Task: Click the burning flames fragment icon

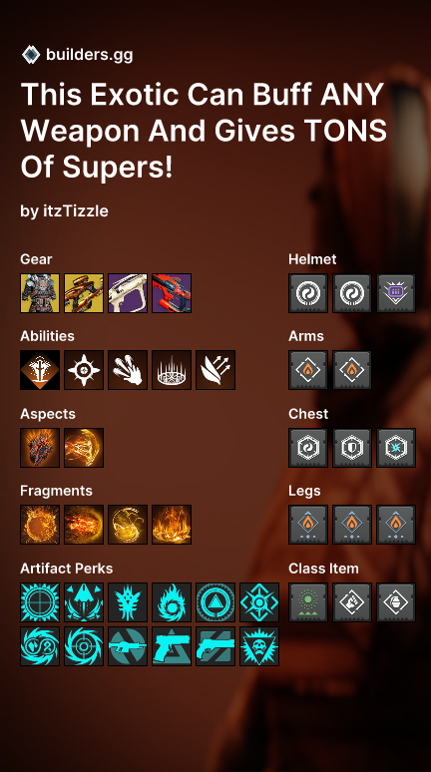Action: [172, 525]
